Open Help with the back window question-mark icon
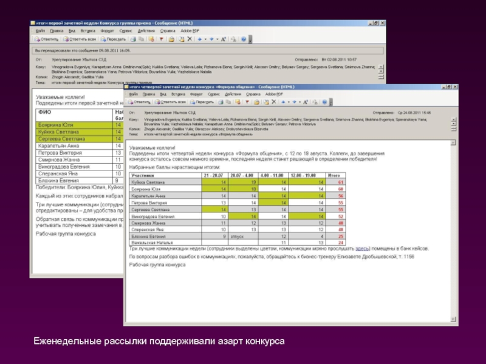 tap(244, 39)
